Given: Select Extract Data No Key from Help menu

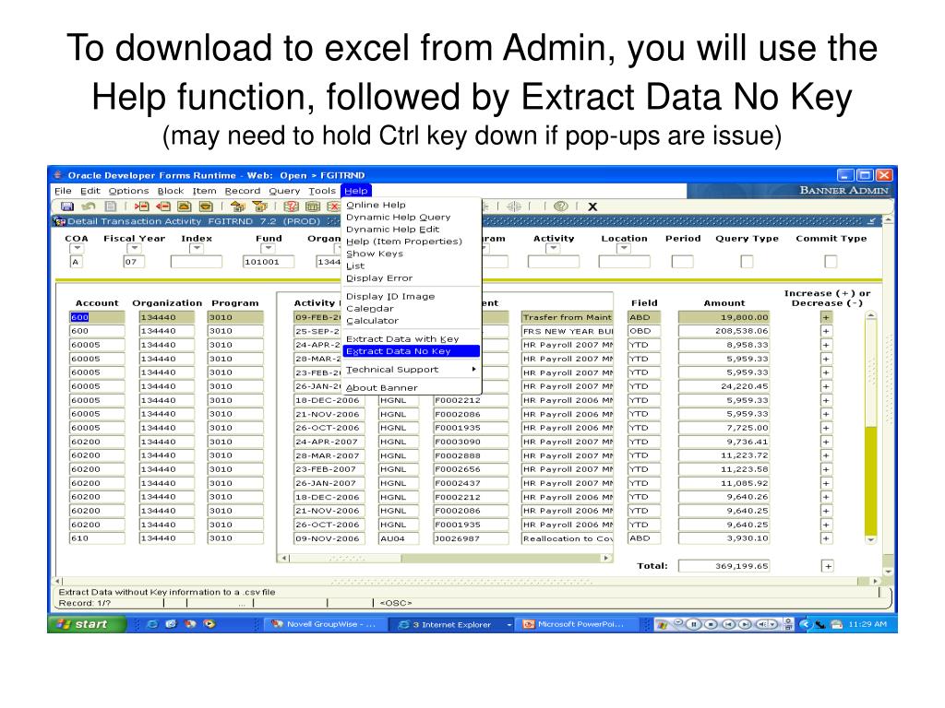Looking at the screenshot, I should (x=412, y=351).
